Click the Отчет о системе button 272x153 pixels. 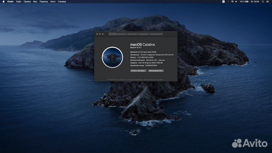pos(138,71)
